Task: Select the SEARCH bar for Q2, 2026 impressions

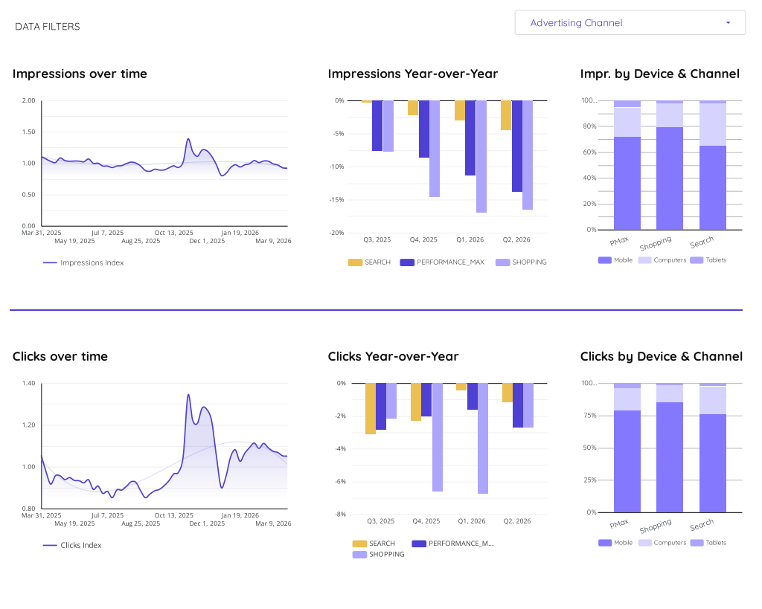Action: point(506,115)
